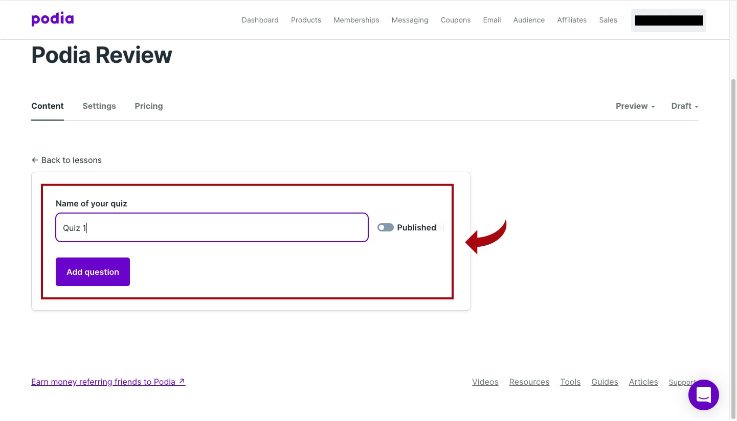Click the Podia Review heading
Screen dimensions: 737x421
tap(102, 55)
